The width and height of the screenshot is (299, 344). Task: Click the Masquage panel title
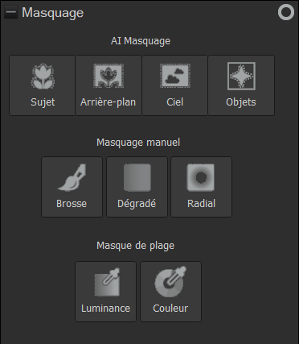53,13
